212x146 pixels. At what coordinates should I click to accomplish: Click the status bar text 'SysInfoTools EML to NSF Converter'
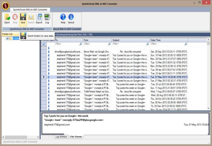[x=20, y=142]
